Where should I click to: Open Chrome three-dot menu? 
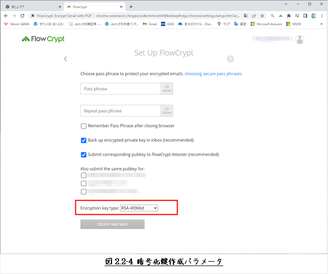click(x=322, y=16)
